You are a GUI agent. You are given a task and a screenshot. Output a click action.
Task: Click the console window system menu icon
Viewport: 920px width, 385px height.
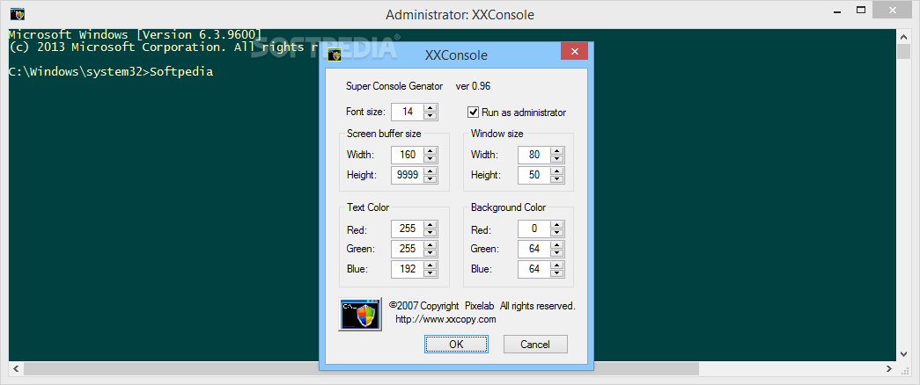tap(18, 13)
